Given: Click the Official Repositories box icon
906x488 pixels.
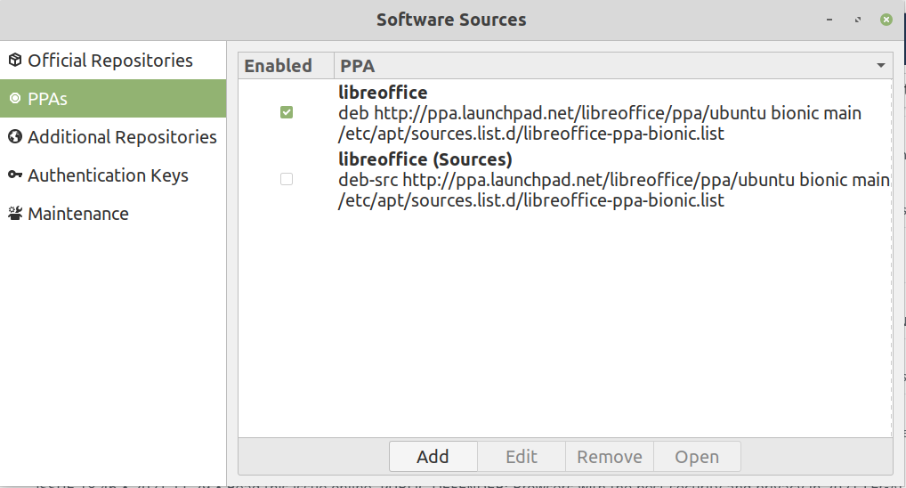Looking at the screenshot, I should coord(14,61).
